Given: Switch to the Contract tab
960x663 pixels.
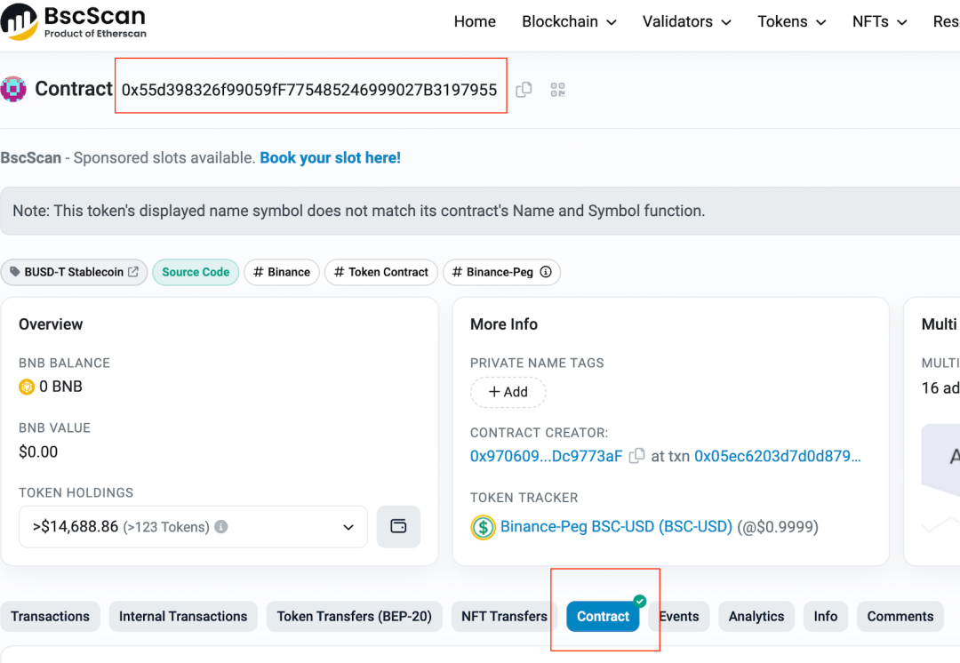Looking at the screenshot, I should click(x=603, y=616).
